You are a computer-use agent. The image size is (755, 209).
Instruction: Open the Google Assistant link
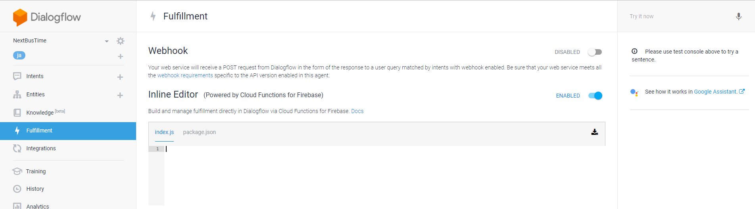[715, 92]
